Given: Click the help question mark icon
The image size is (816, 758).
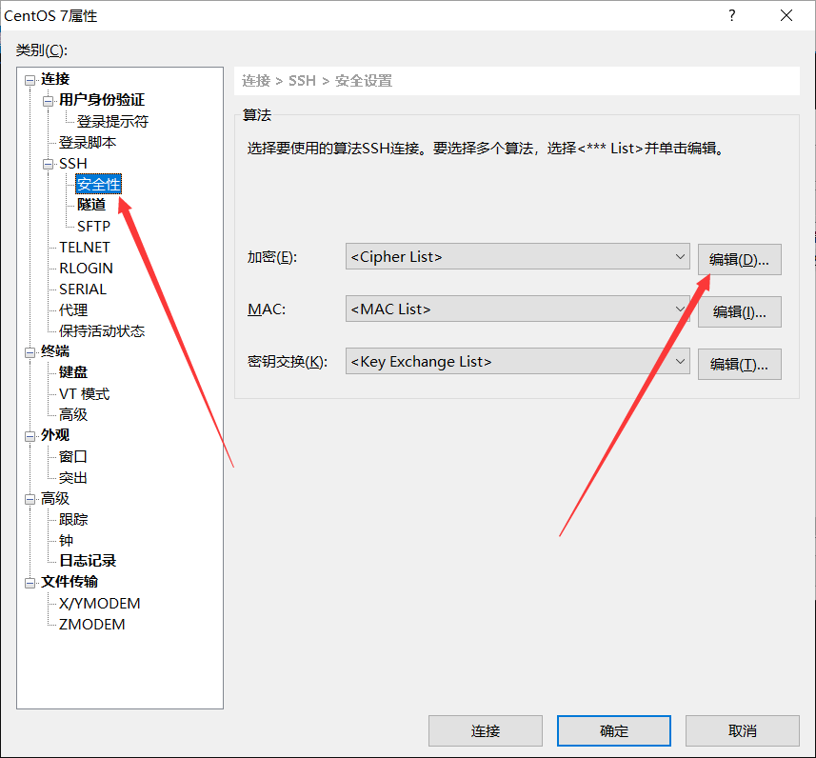Looking at the screenshot, I should 730,15.
